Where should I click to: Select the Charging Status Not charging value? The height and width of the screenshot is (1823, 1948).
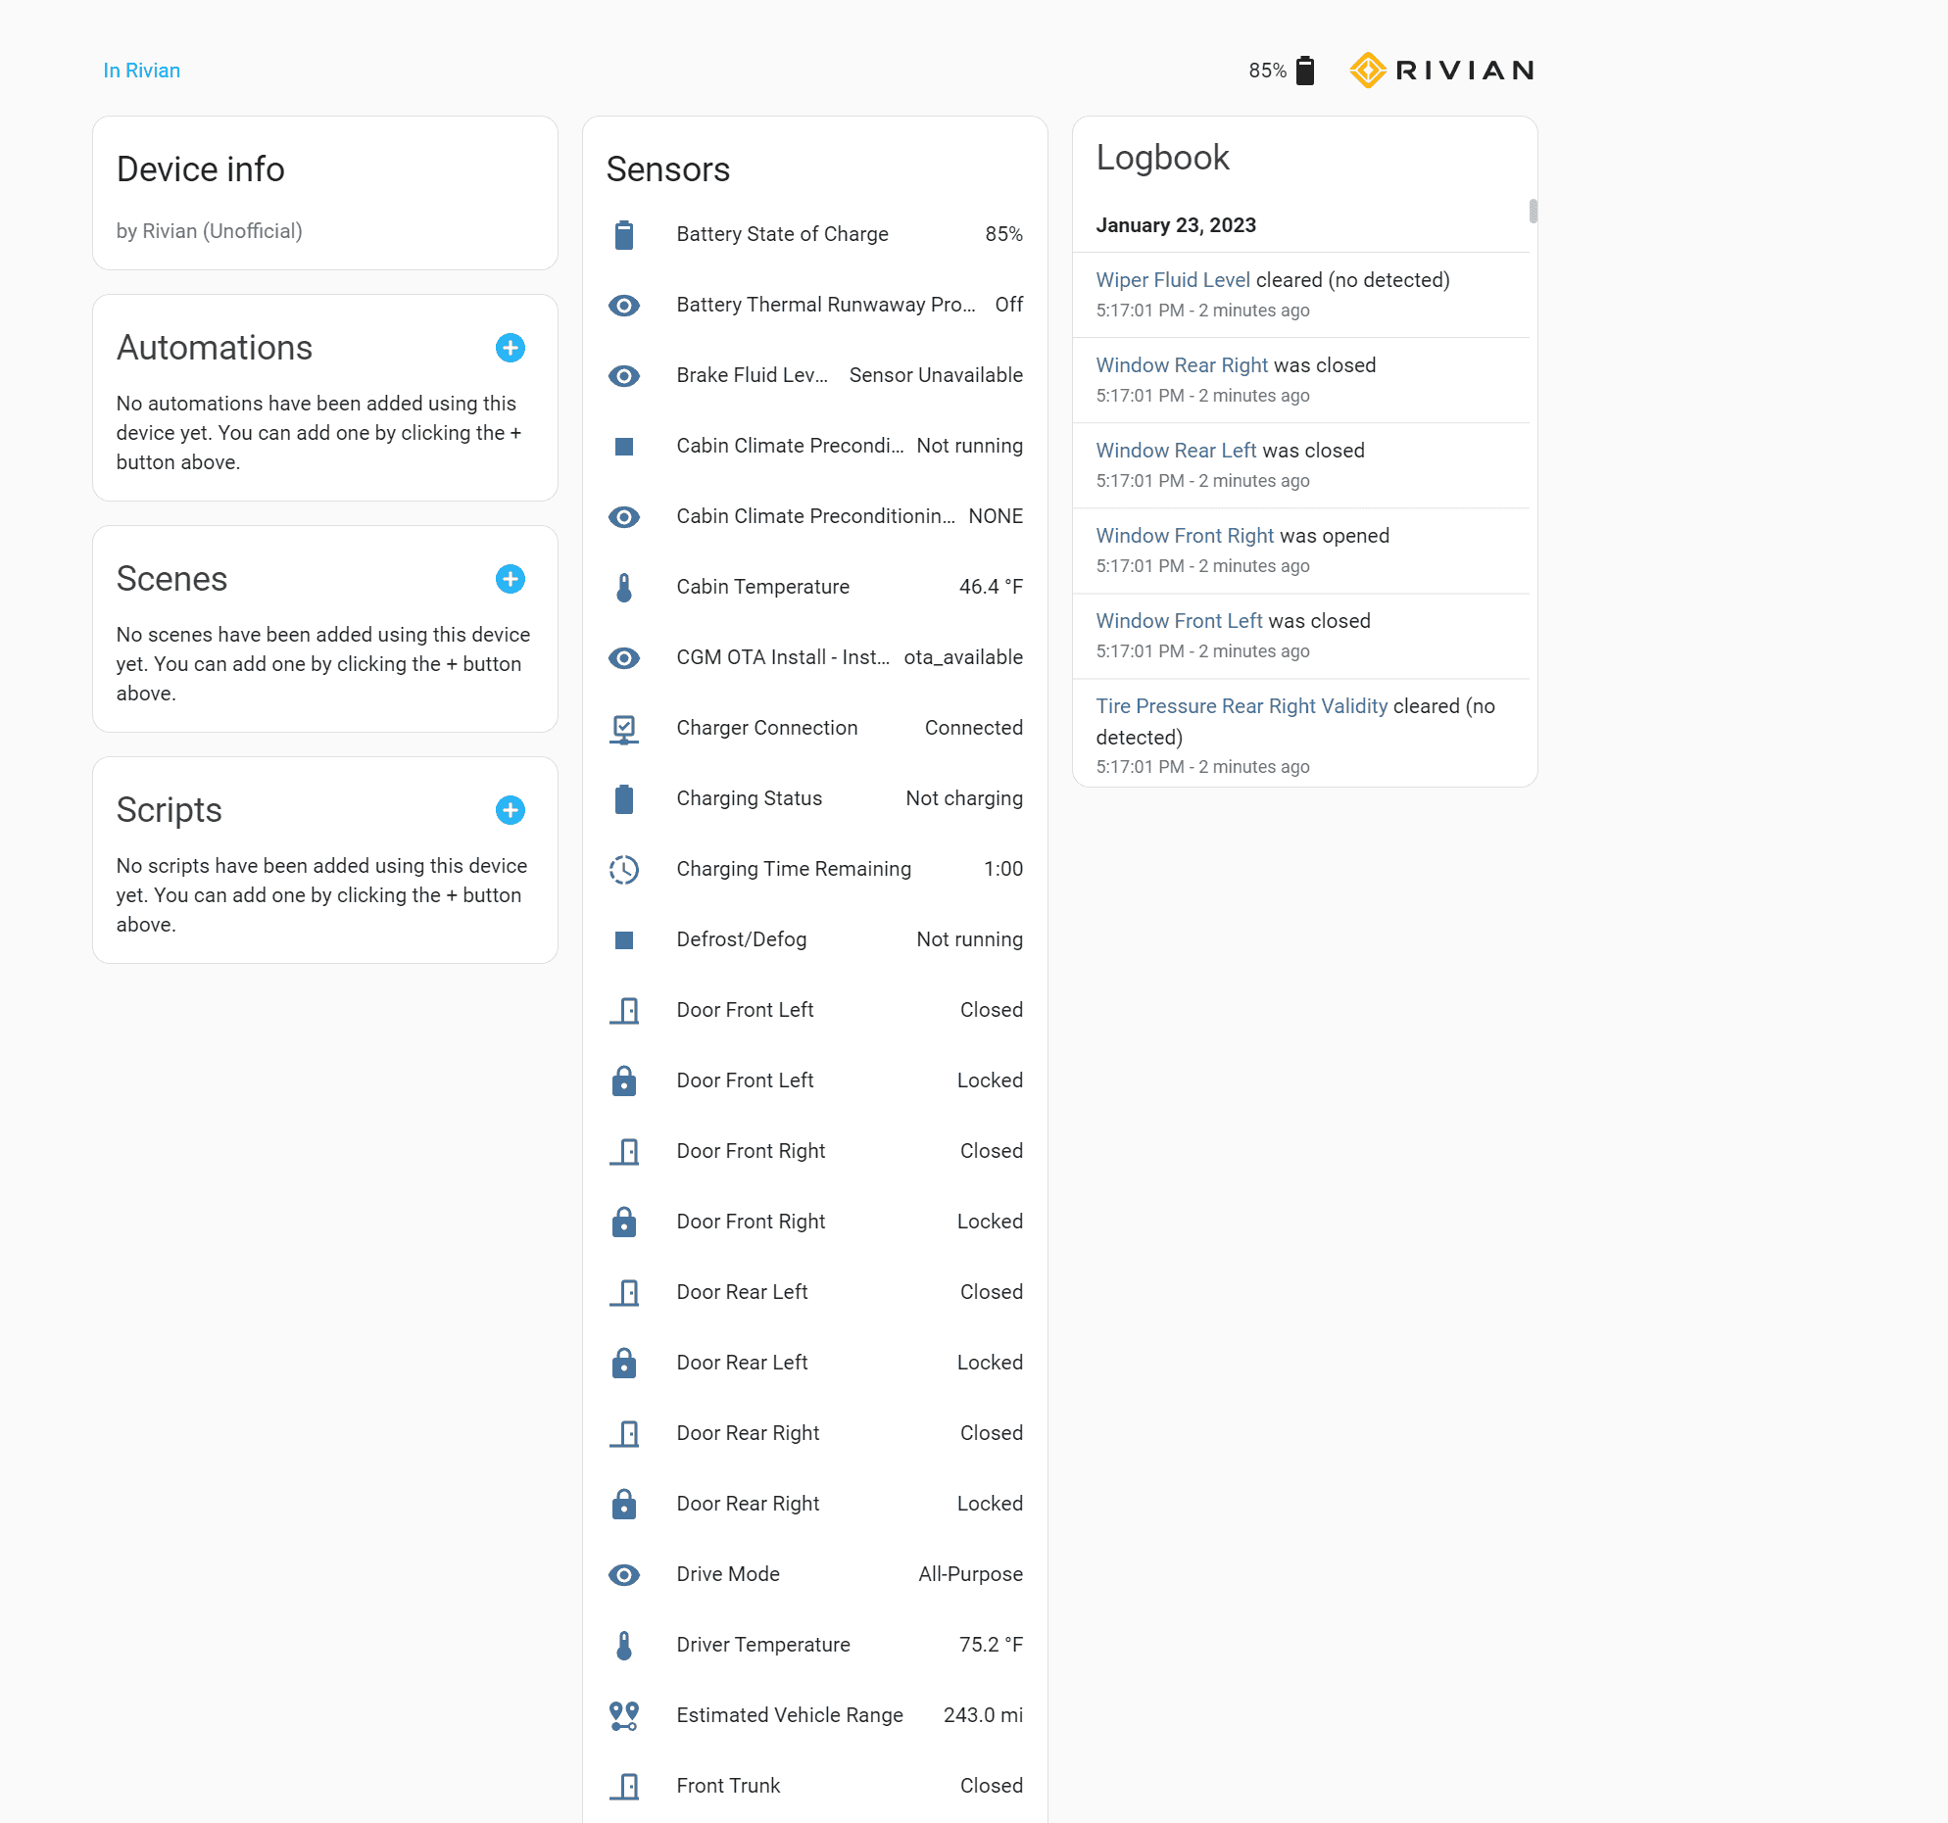coord(964,798)
